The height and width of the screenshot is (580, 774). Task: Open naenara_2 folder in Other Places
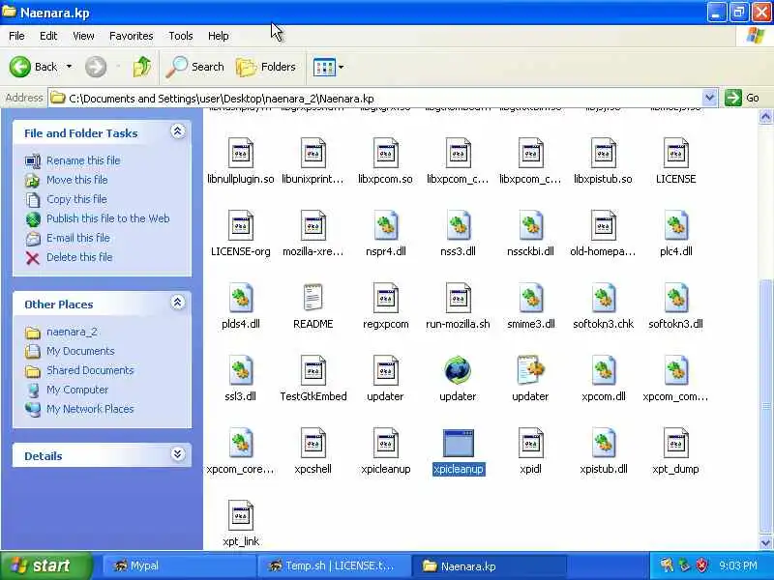[72, 332]
